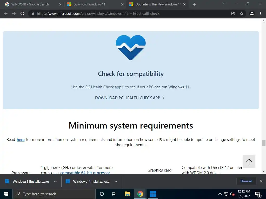This screenshot has height=199, width=266.
Task: Open Cortana from the taskbar
Action: [x=102, y=194]
